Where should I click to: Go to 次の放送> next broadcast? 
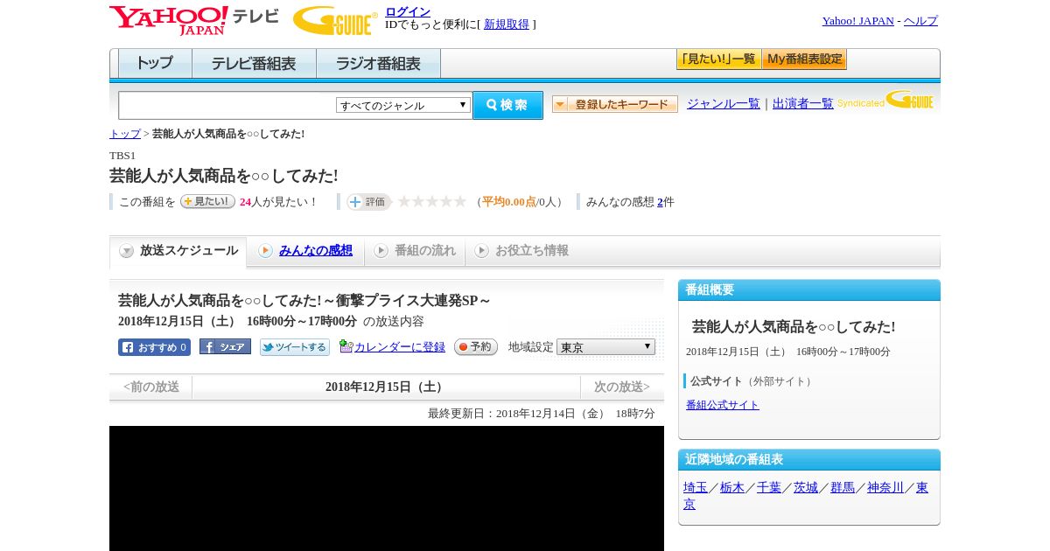click(x=622, y=387)
